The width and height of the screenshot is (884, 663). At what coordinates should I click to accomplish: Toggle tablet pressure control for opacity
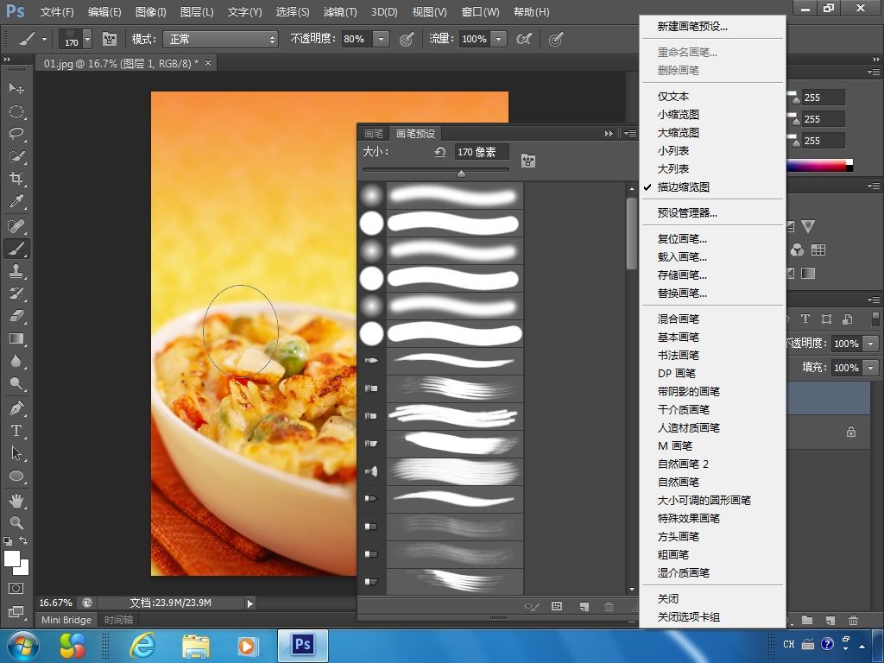pyautogui.click(x=407, y=39)
